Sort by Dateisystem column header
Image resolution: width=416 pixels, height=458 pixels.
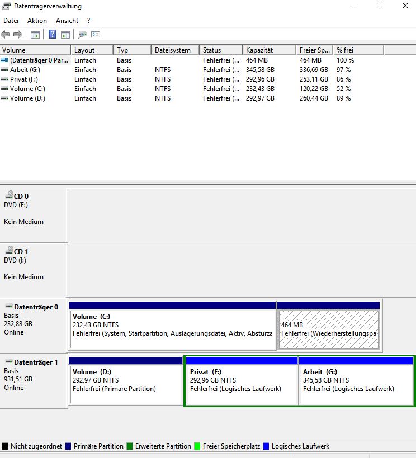pyautogui.click(x=175, y=50)
